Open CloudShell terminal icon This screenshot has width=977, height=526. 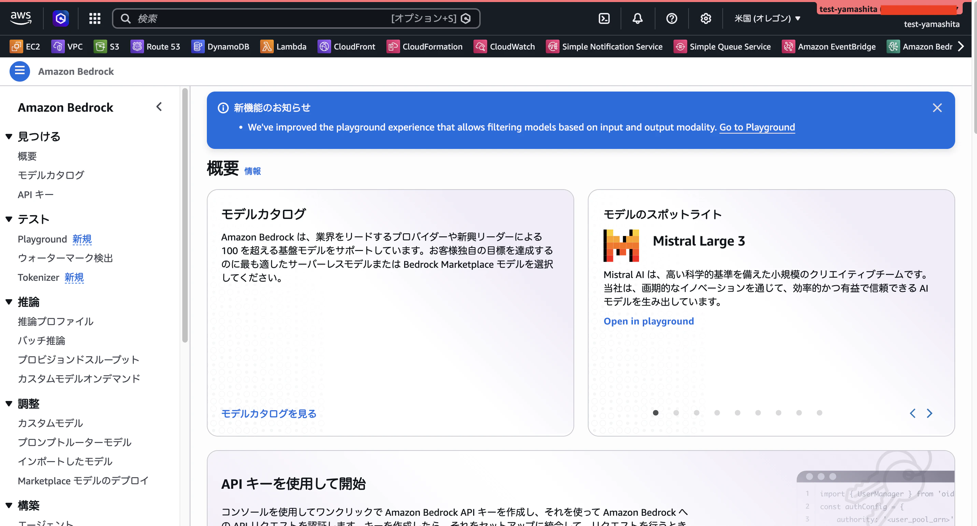pos(604,18)
